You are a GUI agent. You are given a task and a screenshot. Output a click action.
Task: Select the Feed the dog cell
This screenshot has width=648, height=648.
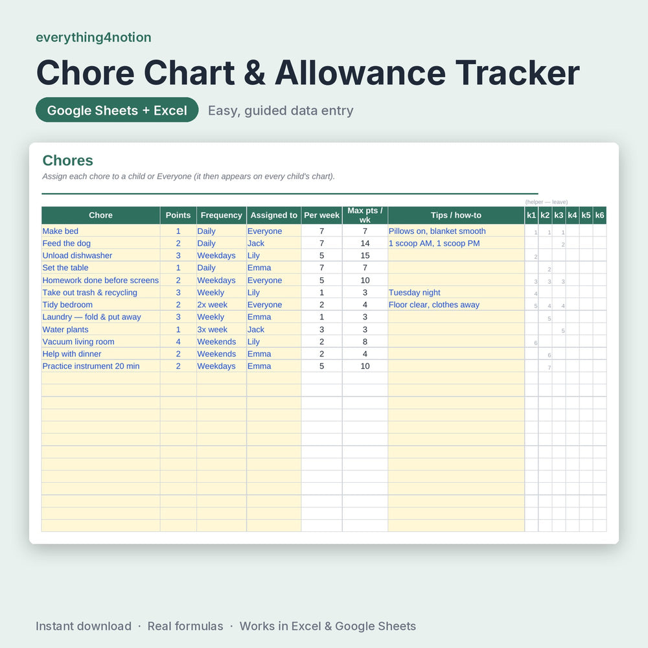click(x=101, y=244)
